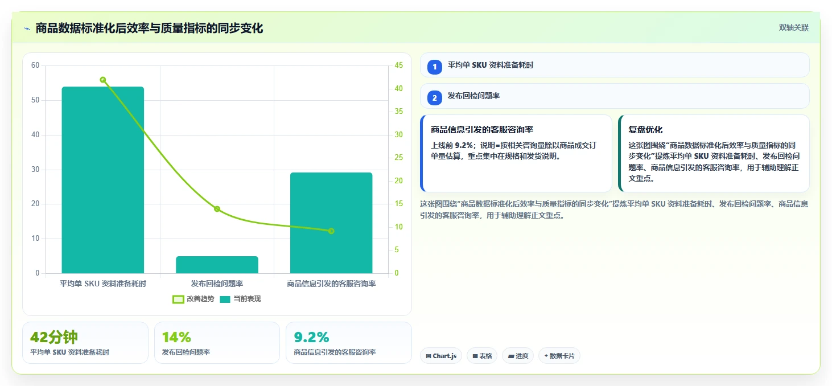This screenshot has width=832, height=386.
Task: Click the 进度 tag
Action: point(518,356)
